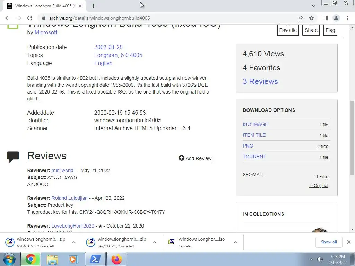Click the scrollbar up arrow
The width and height of the screenshot is (355, 266).
coord(352,28)
